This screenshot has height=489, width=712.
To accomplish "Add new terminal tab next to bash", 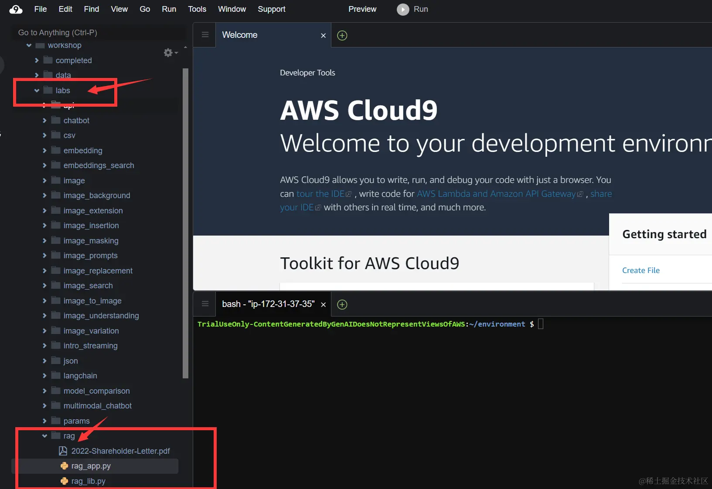I will coord(342,304).
